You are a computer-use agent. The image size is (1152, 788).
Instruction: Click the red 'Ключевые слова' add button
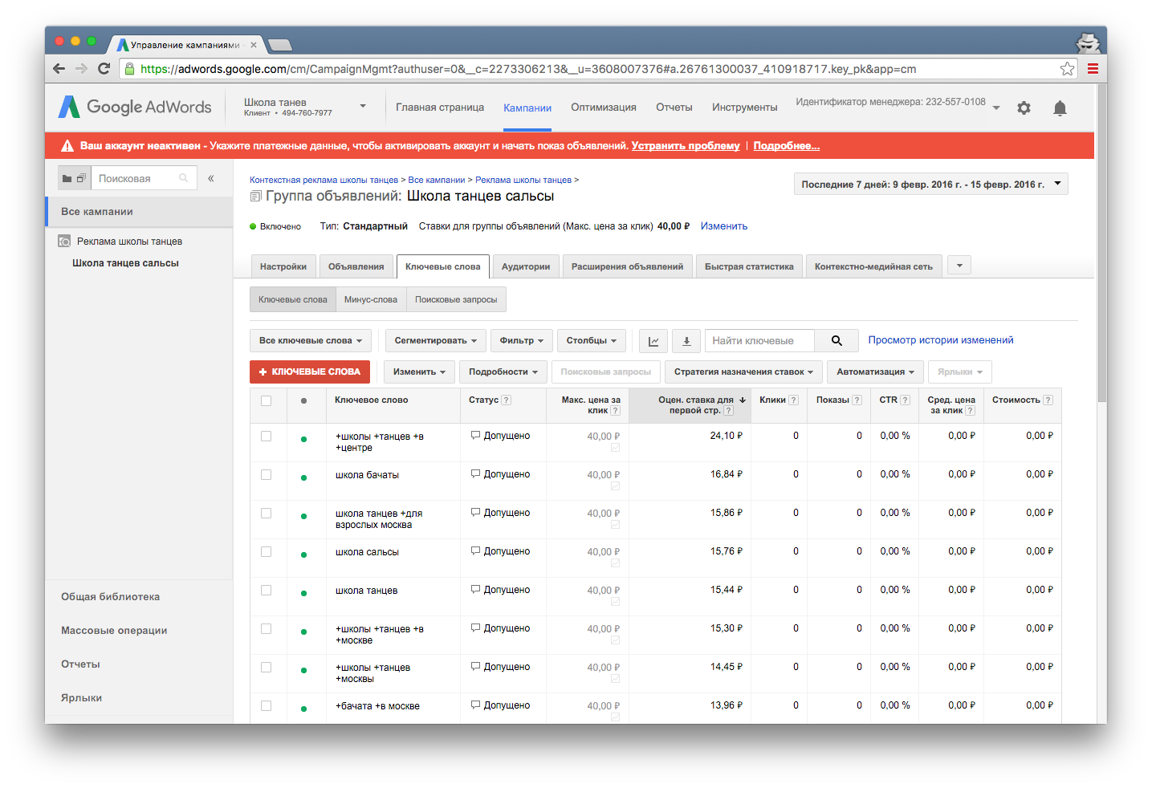310,372
